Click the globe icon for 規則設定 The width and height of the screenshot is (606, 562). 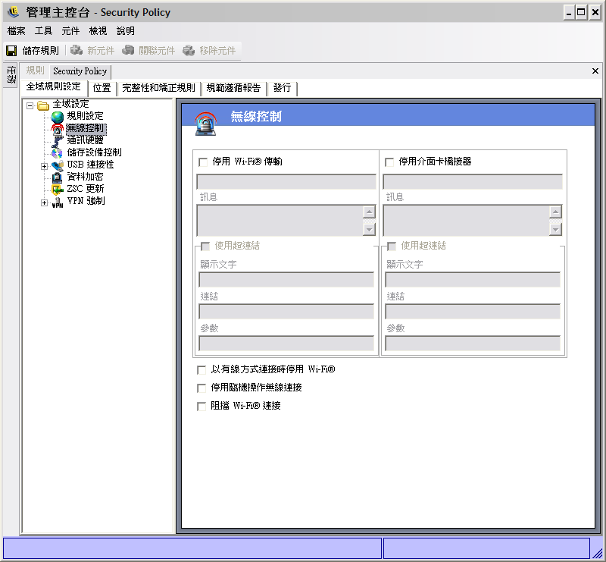pos(58,116)
